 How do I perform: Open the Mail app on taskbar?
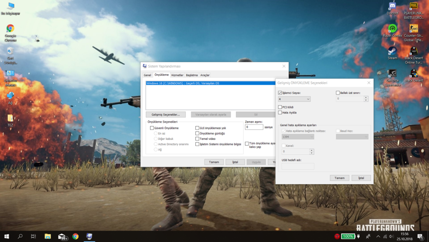click(62, 237)
